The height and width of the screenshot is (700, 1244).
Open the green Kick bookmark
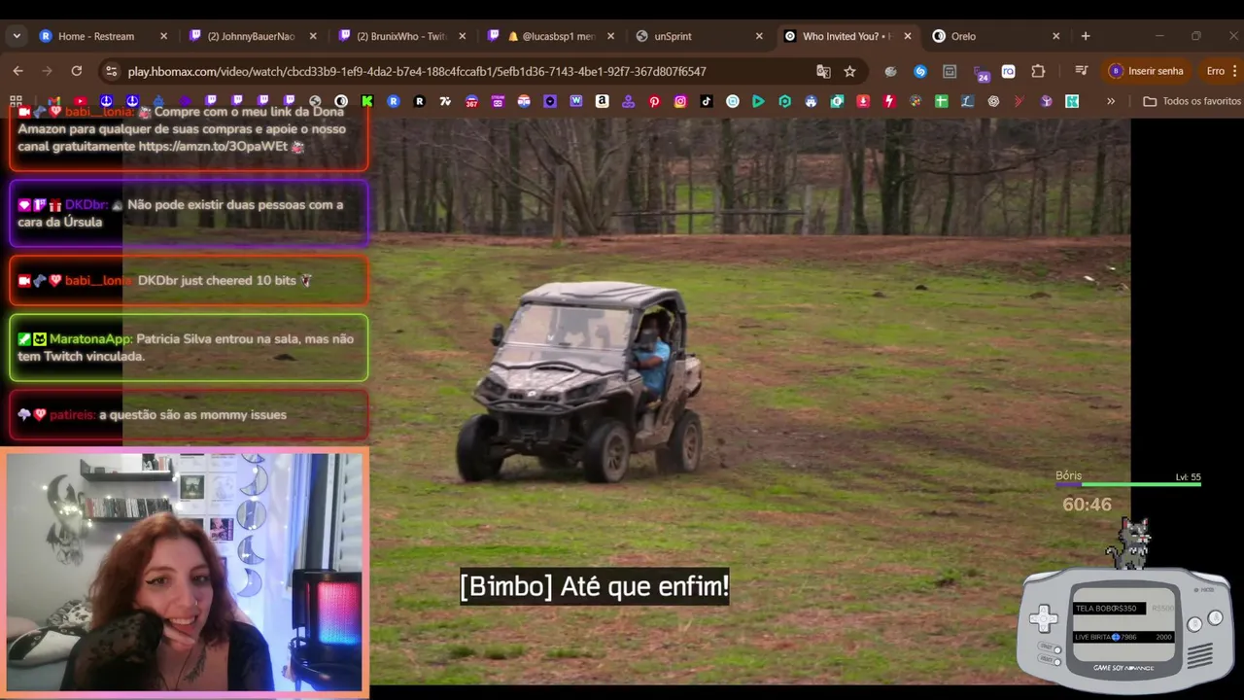(x=367, y=101)
